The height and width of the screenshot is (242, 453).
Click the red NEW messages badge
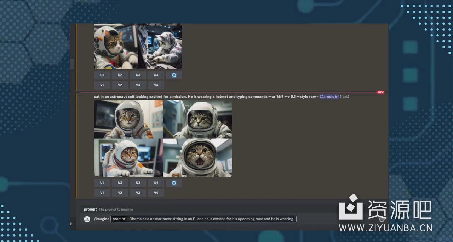(x=380, y=92)
